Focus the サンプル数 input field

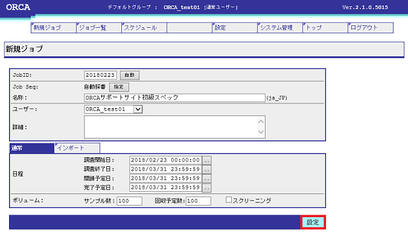point(130,201)
